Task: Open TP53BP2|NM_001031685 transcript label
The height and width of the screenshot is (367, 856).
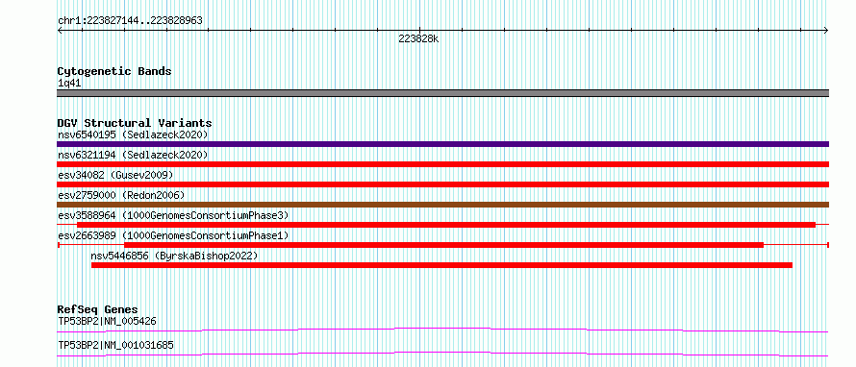Action: (x=115, y=345)
